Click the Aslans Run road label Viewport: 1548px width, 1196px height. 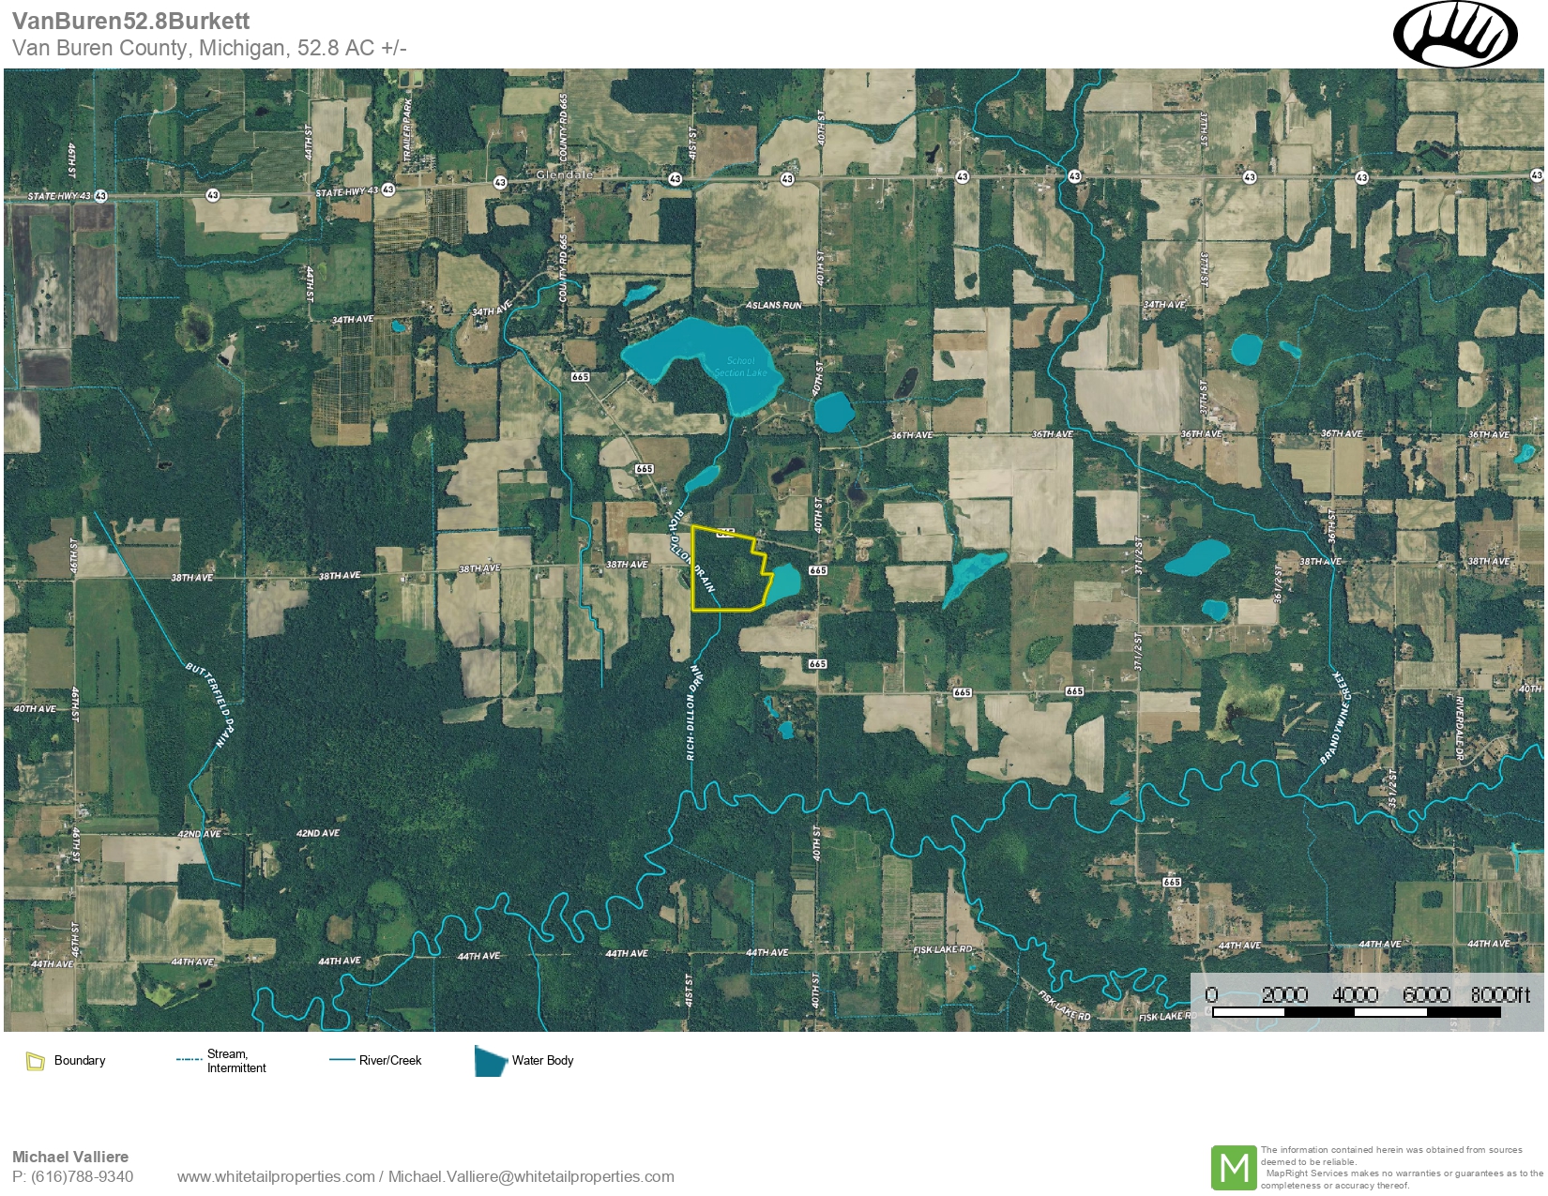pos(773,305)
